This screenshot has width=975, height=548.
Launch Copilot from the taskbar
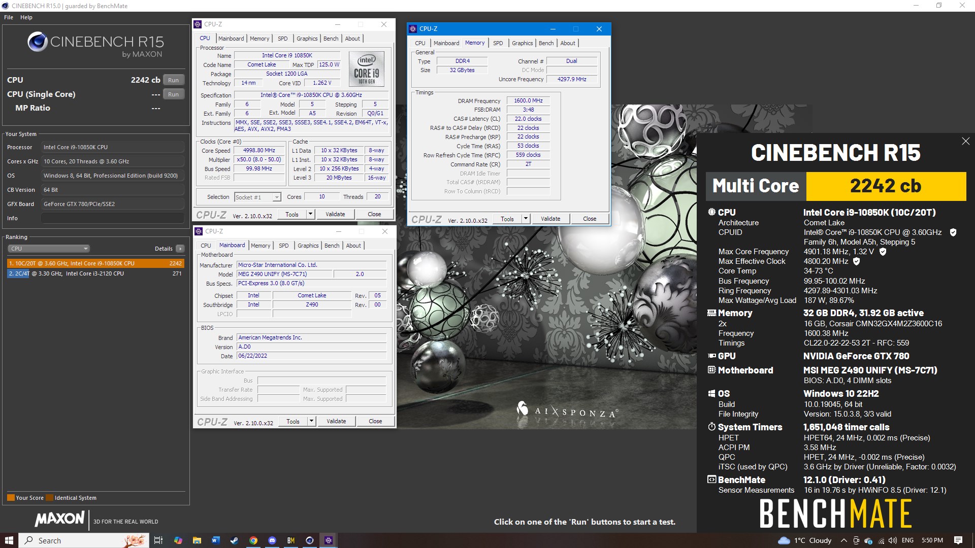point(178,540)
